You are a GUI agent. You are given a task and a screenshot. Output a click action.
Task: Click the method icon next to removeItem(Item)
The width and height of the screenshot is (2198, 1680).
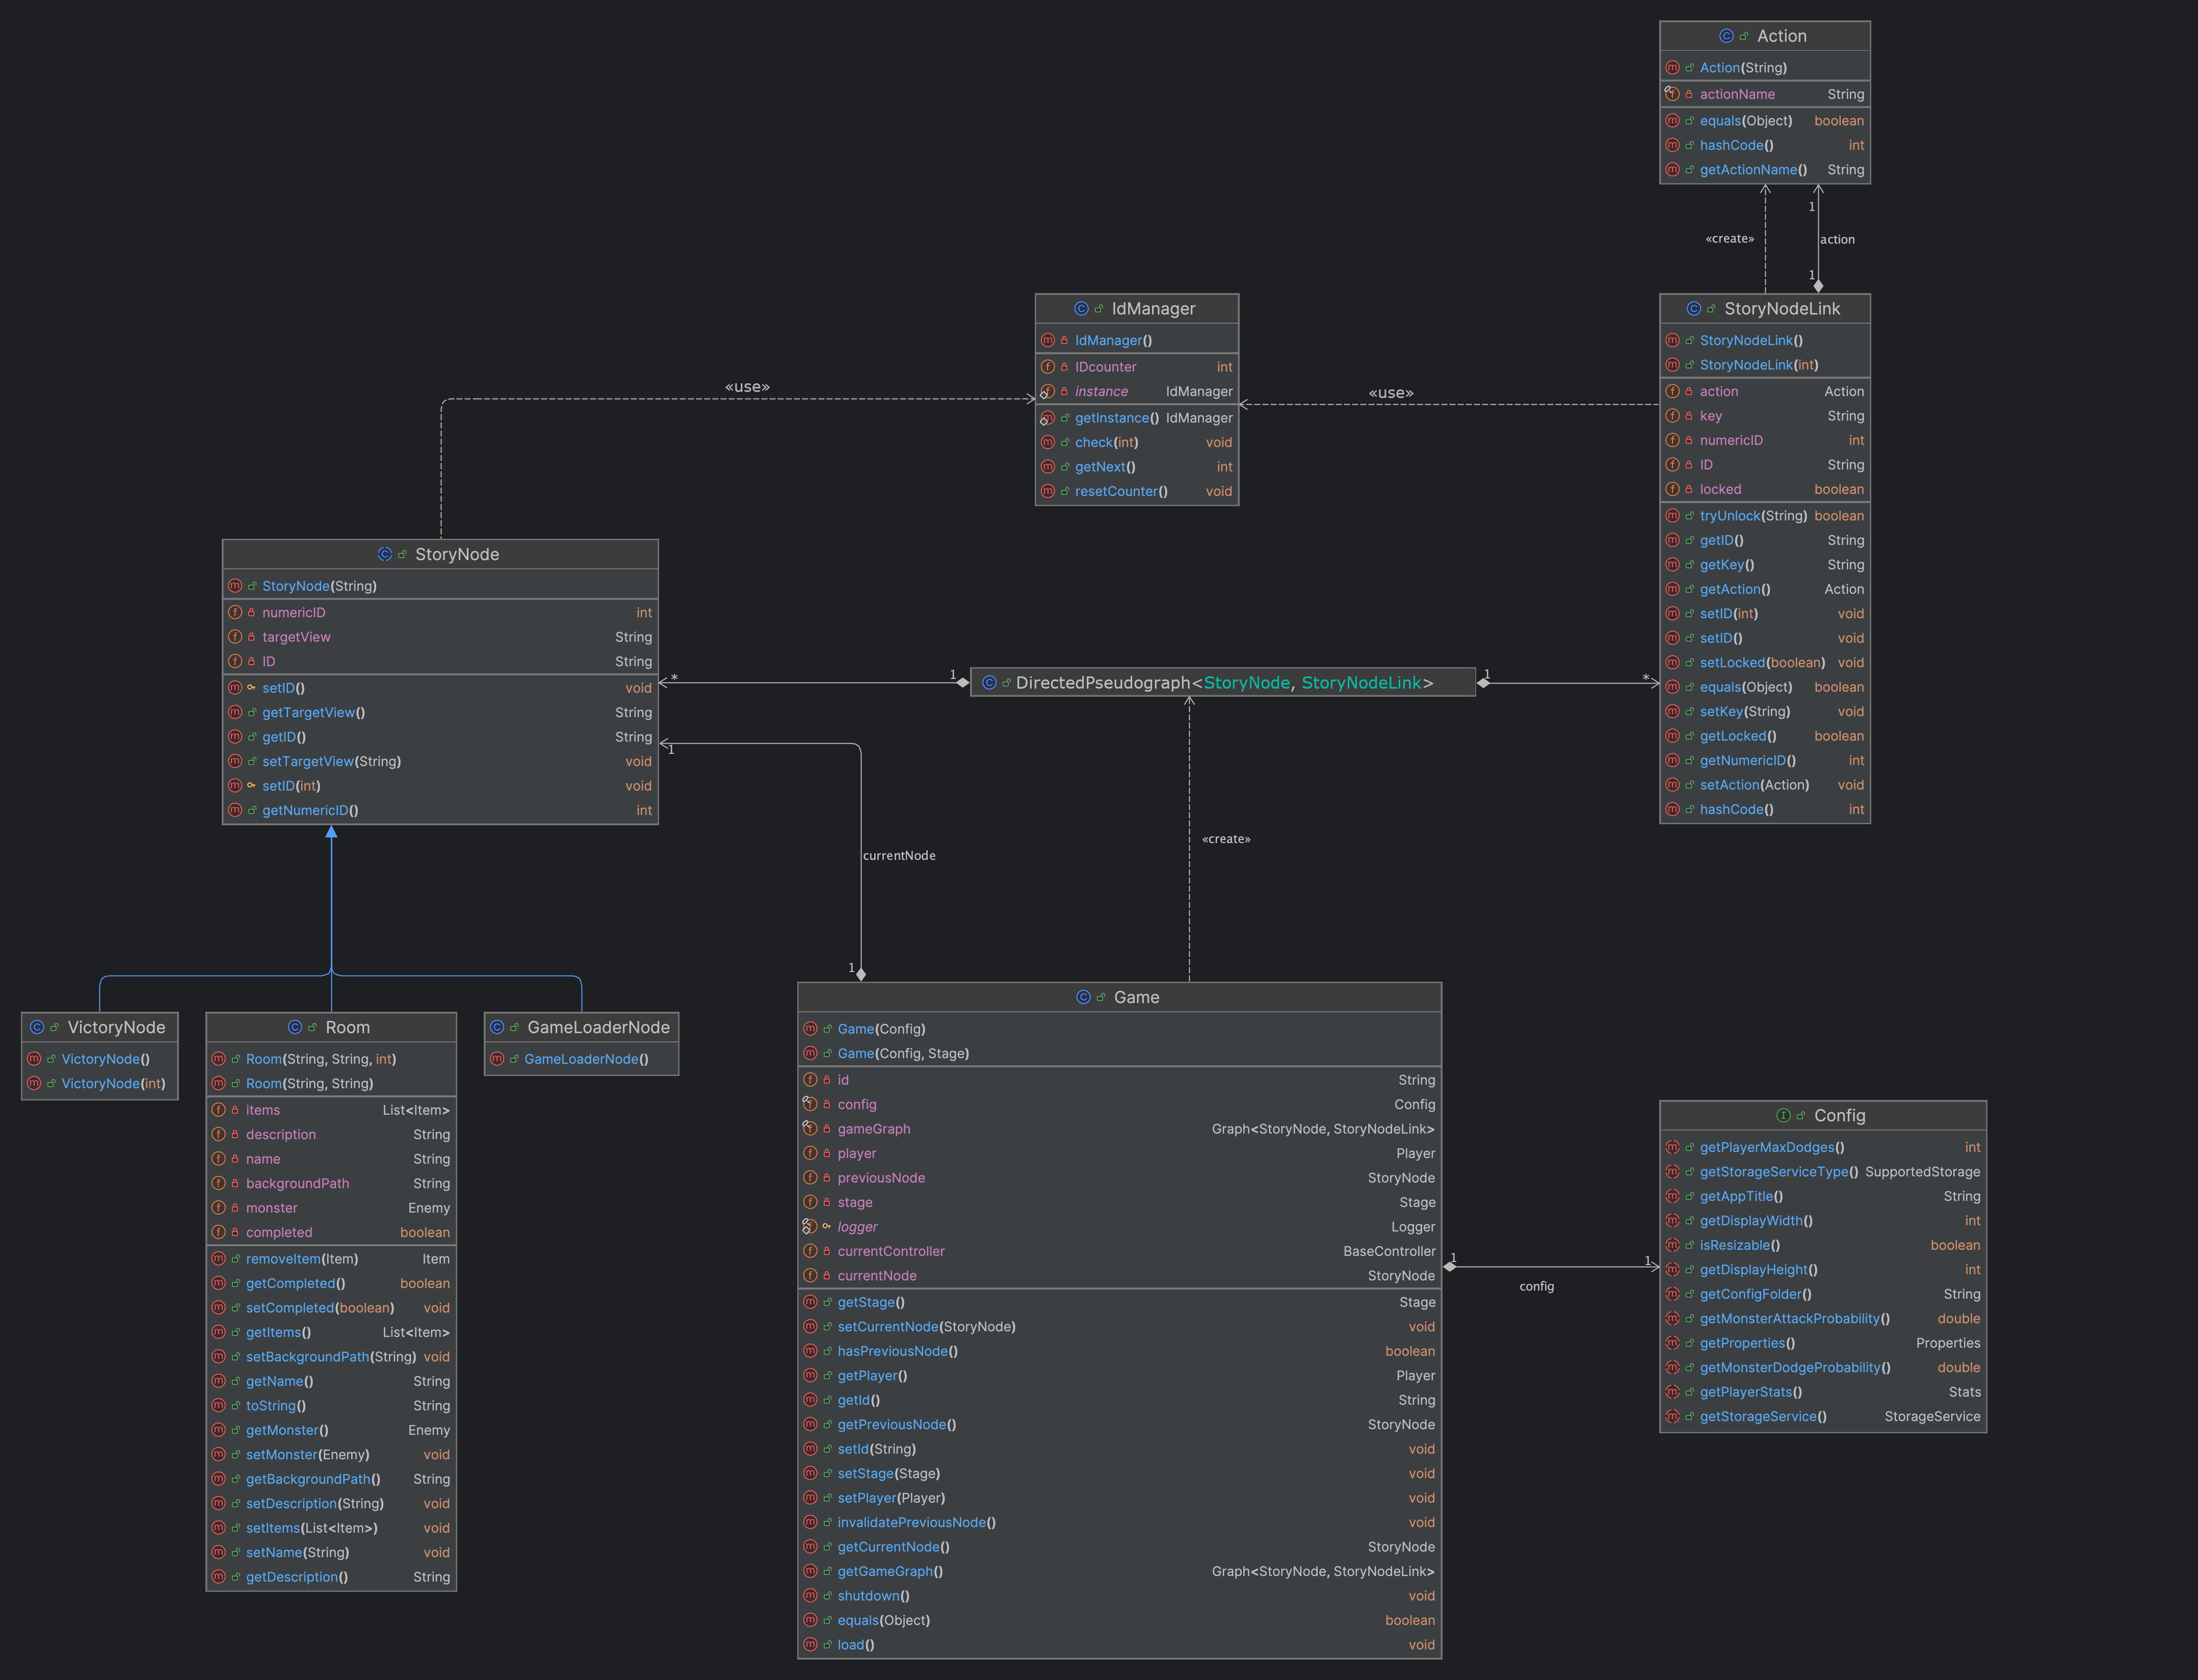click(x=218, y=1259)
